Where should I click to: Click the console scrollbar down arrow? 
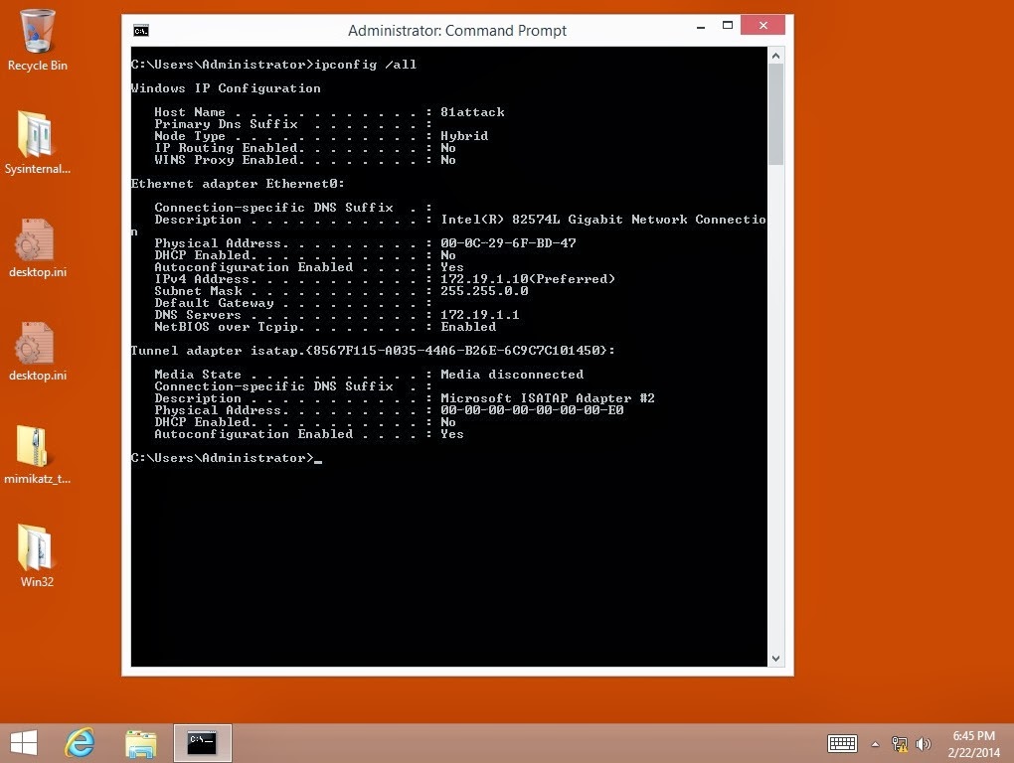(x=776, y=658)
